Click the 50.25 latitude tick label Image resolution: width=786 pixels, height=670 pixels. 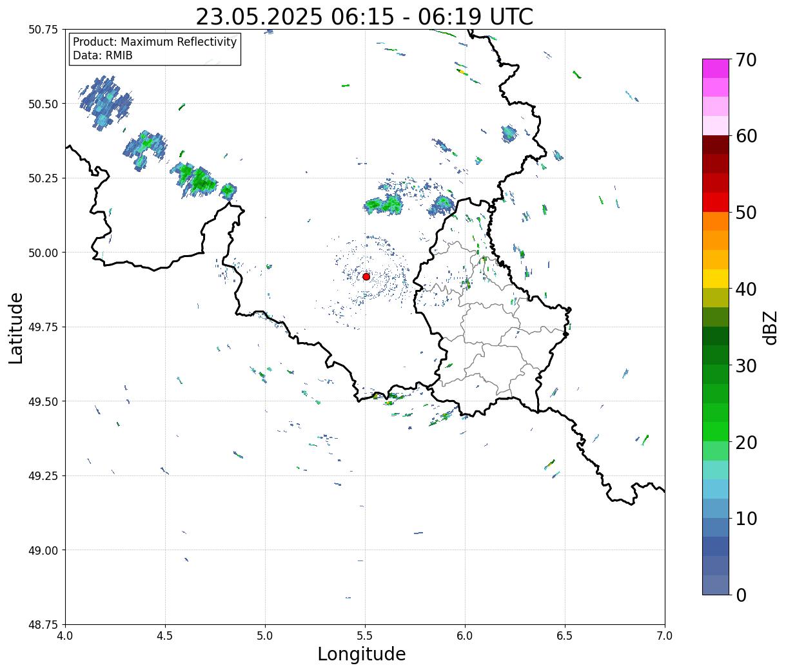point(43,178)
